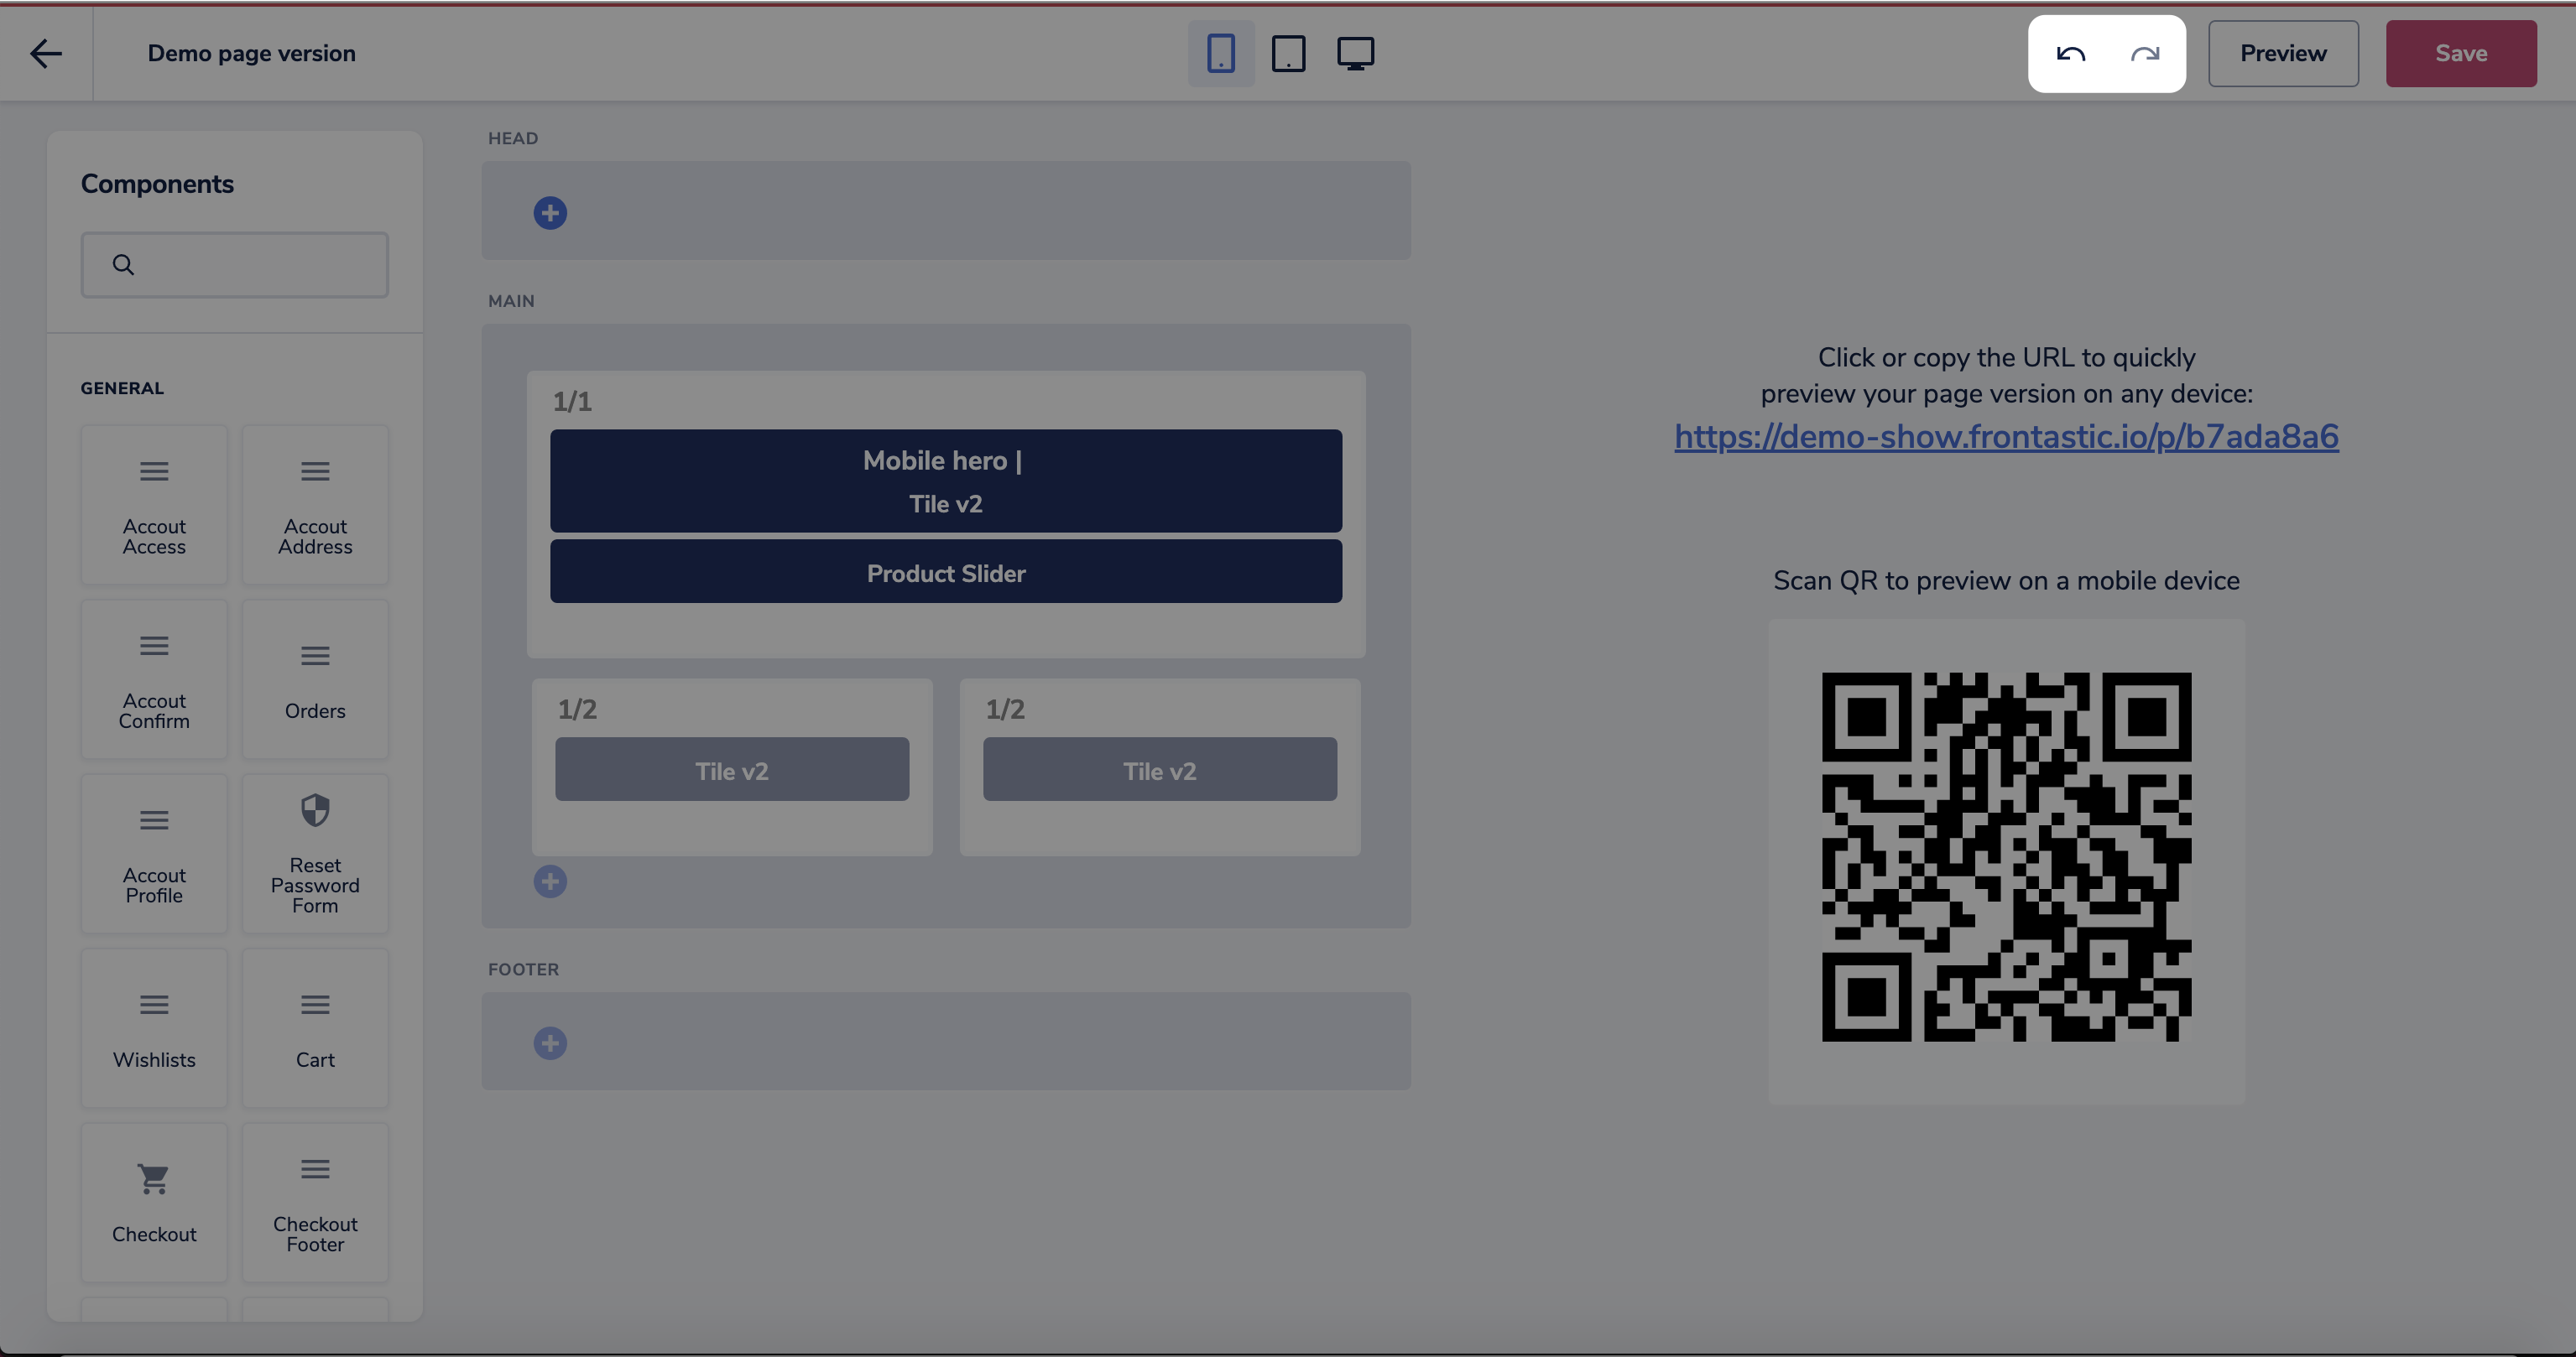Select the Mobile hero Tile v2 block
The width and height of the screenshot is (2576, 1357).
(945, 481)
